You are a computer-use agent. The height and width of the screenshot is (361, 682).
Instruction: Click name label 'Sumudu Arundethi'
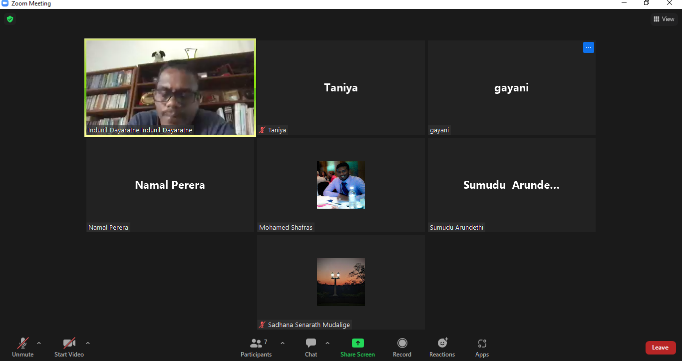tap(456, 227)
